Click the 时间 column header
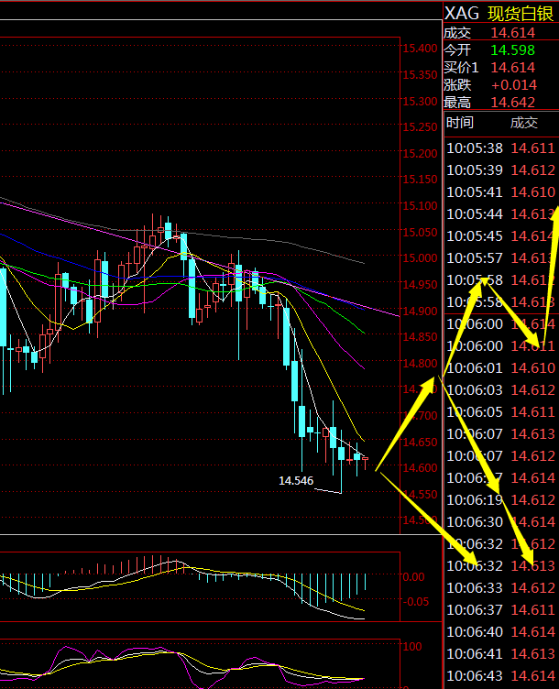 point(460,123)
